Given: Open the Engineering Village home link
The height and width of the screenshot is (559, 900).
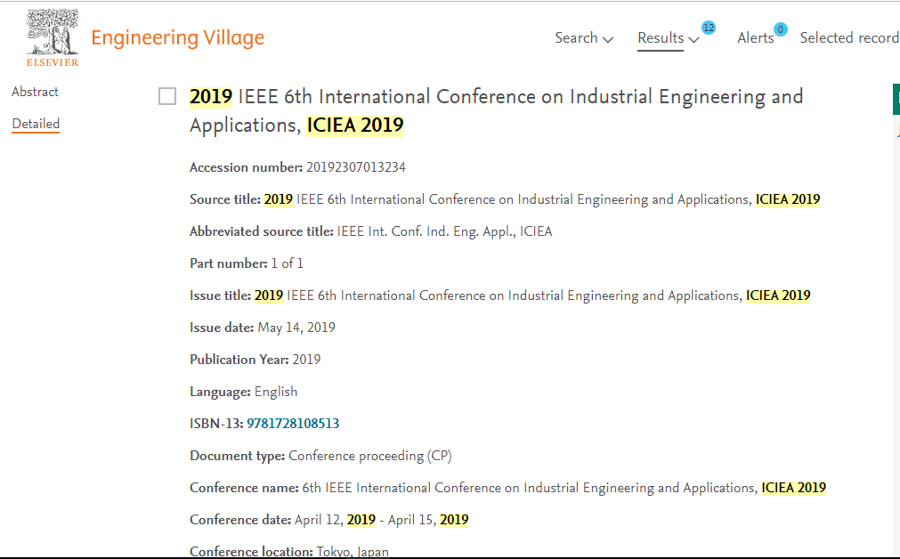Looking at the screenshot, I should [177, 38].
